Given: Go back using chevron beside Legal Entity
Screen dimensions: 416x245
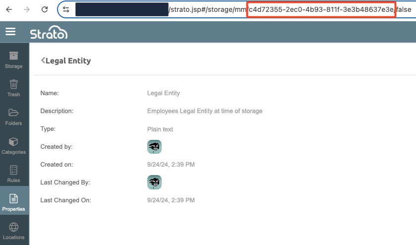Looking at the screenshot, I should point(43,61).
